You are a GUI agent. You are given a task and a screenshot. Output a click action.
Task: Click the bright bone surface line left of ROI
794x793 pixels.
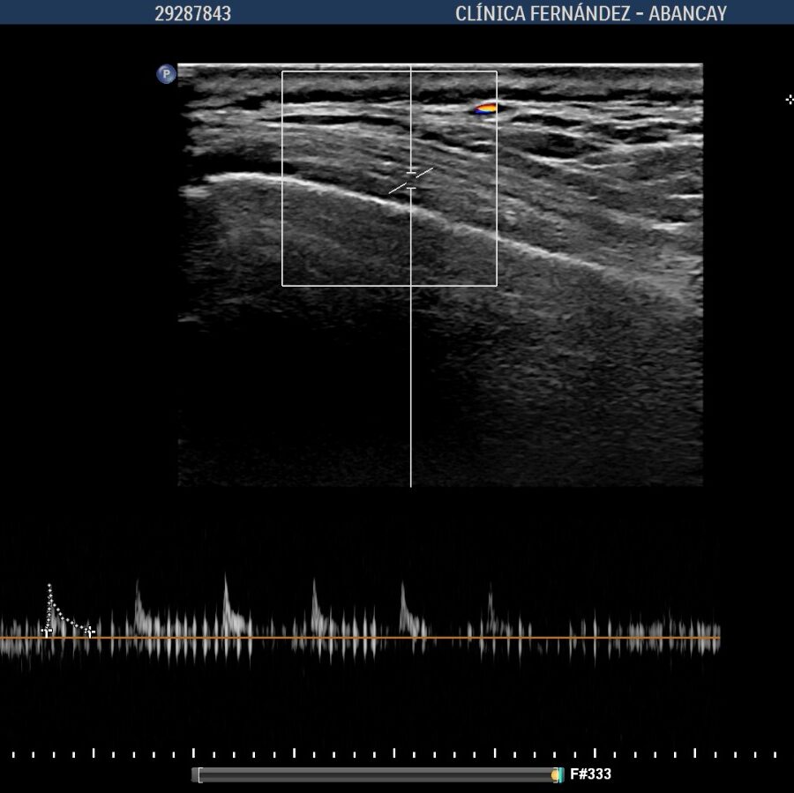[x=238, y=178]
